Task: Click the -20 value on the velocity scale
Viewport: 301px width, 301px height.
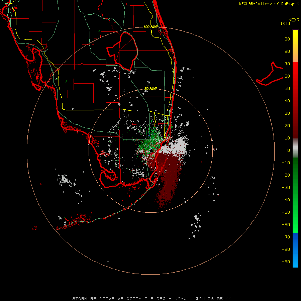Action: point(286,175)
